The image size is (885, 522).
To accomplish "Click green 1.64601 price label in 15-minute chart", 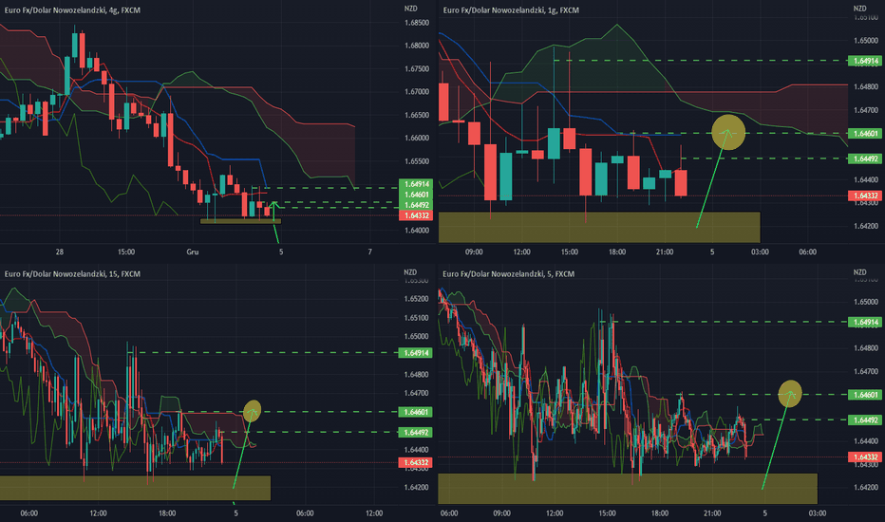I will pos(416,413).
